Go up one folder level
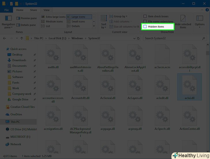210x159 pixels. tap(22, 38)
